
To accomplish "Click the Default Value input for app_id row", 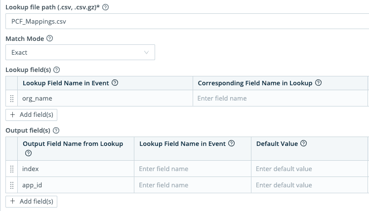I will pos(309,185).
